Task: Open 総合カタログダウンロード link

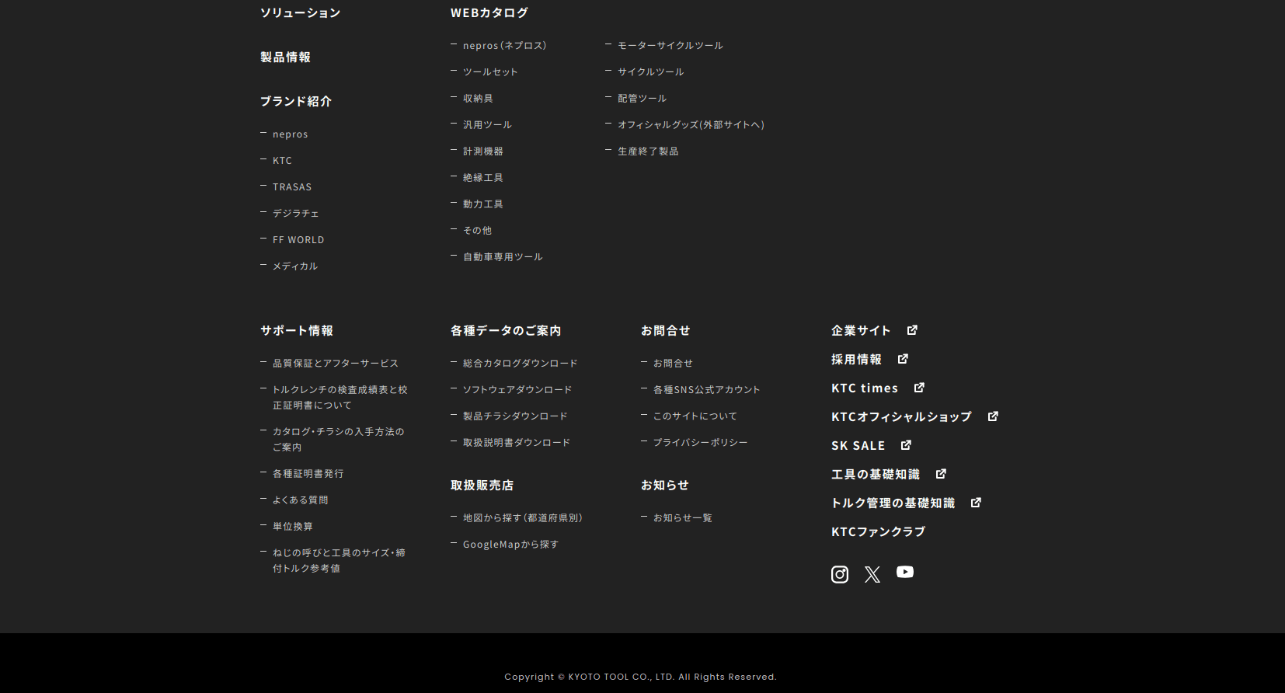Action: click(520, 364)
